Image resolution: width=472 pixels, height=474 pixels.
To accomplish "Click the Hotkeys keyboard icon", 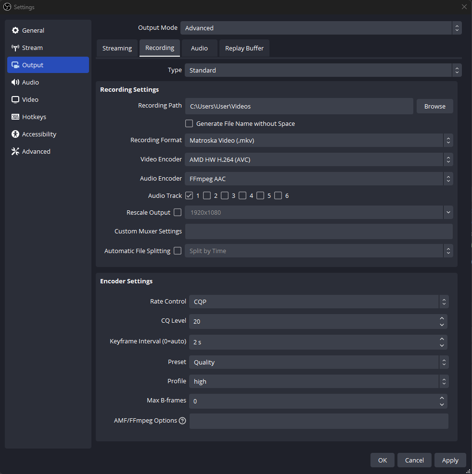I will pyautogui.click(x=15, y=117).
